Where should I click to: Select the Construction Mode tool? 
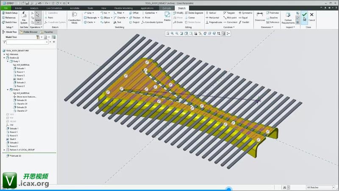[74, 17]
